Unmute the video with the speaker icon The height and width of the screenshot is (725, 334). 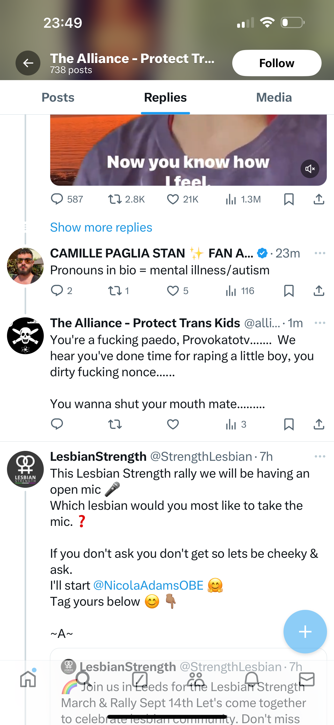[x=310, y=169]
